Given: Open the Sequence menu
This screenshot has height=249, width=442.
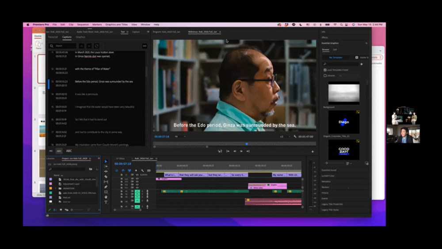Looking at the screenshot, I should tap(83, 25).
